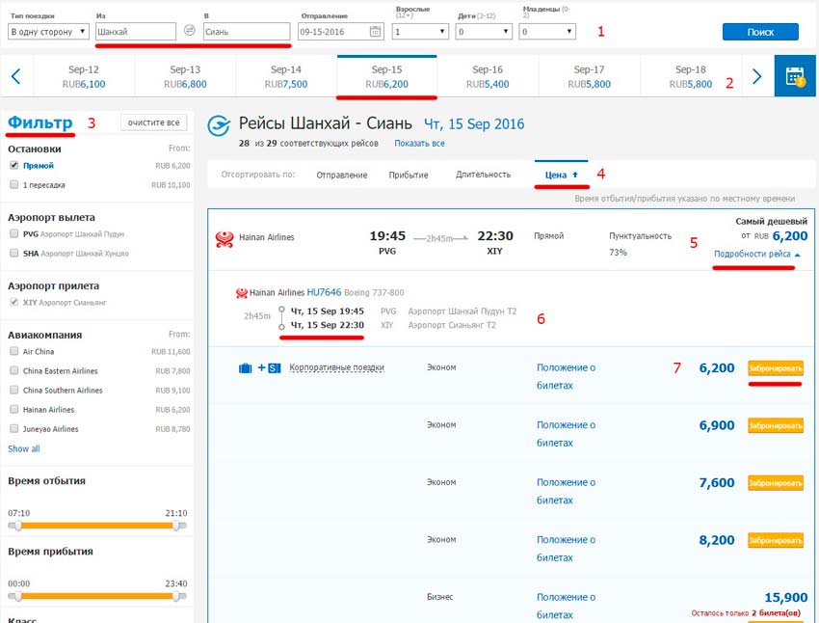Screen dimensions: 819x623
Task: Click the previous dates left arrow
Action: click(17, 76)
